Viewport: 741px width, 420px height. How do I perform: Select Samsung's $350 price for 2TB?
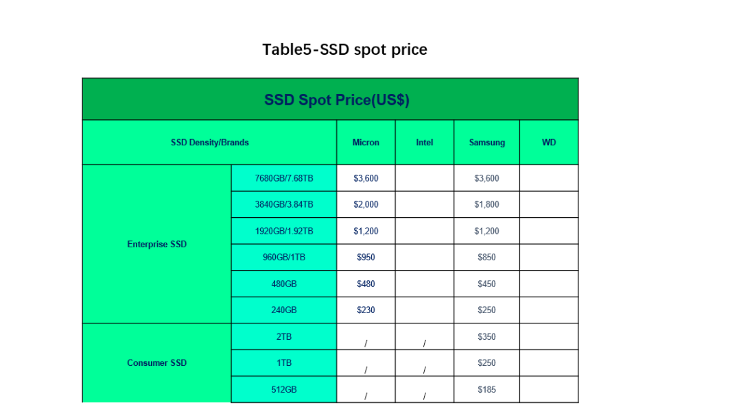click(x=486, y=336)
